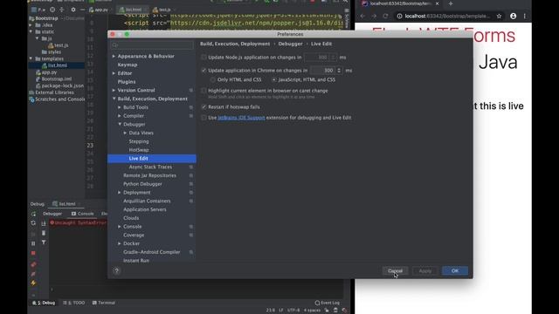Open the Preferences help question-mark button
559x314 pixels.
click(116, 271)
